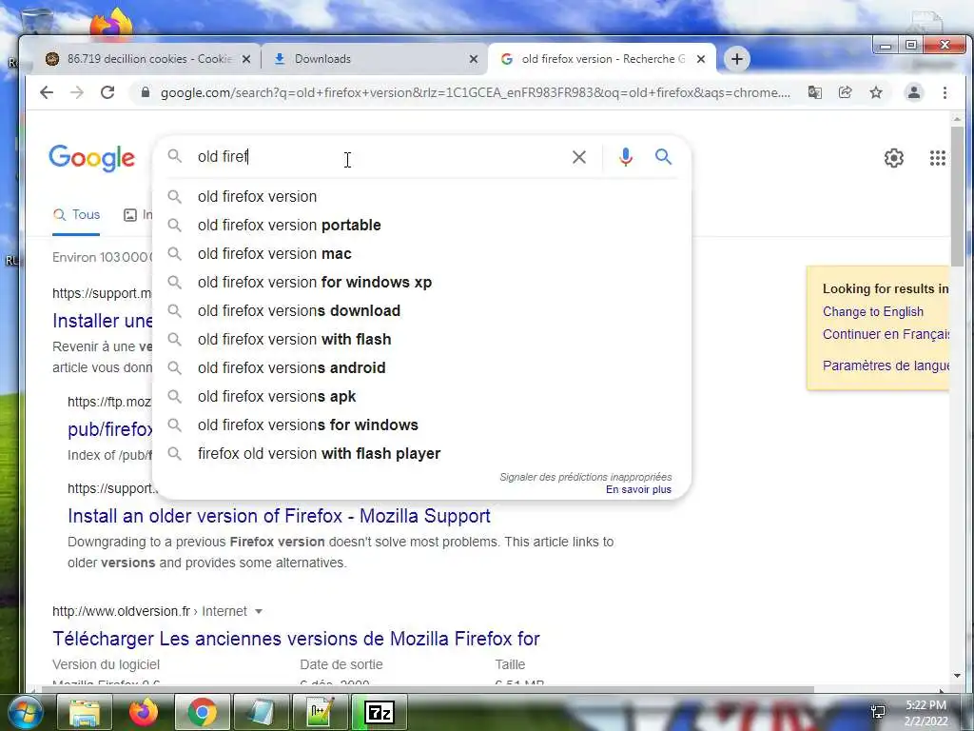974x731 pixels.
Task: Click the Google logo
Action: click(92, 158)
